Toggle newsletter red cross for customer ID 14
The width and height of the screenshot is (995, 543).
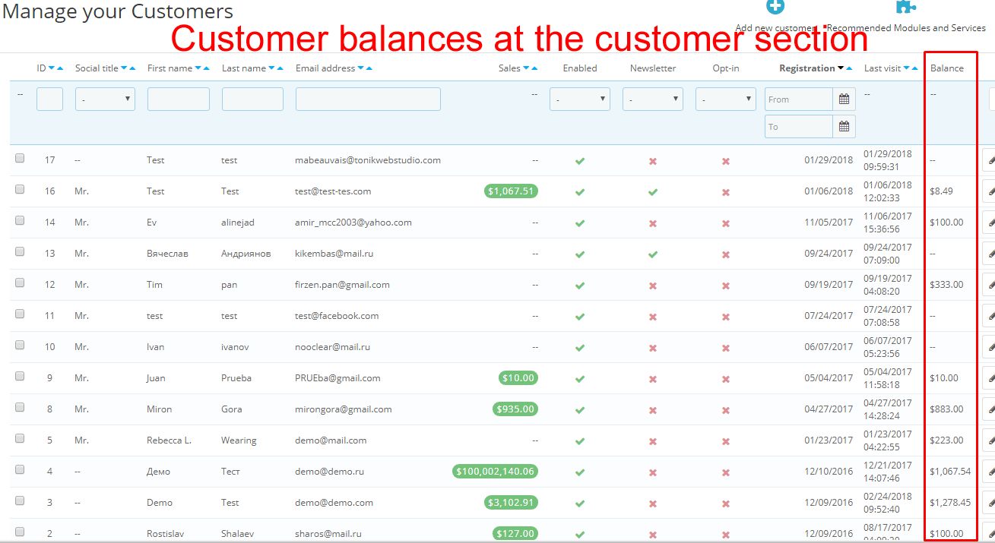click(653, 223)
